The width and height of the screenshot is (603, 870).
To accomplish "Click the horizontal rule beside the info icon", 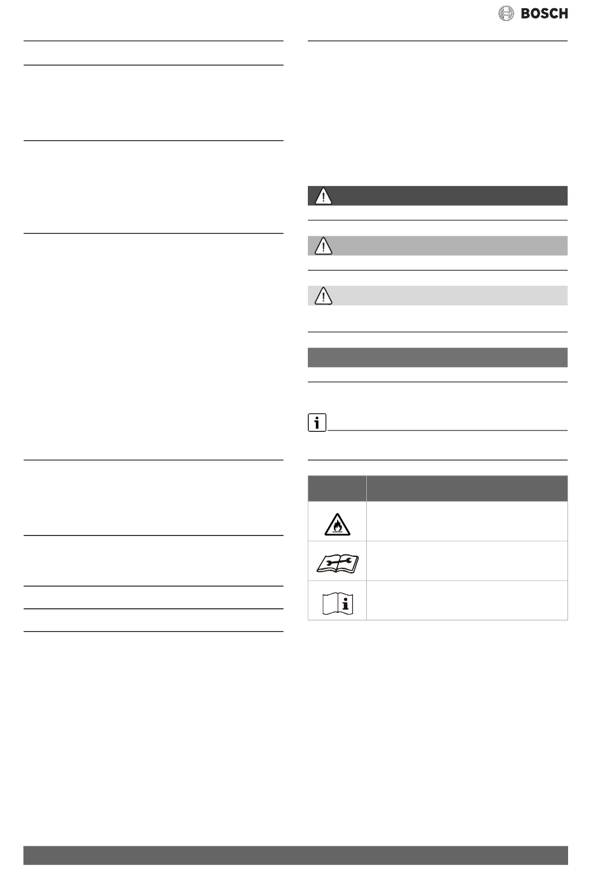I will click(447, 431).
